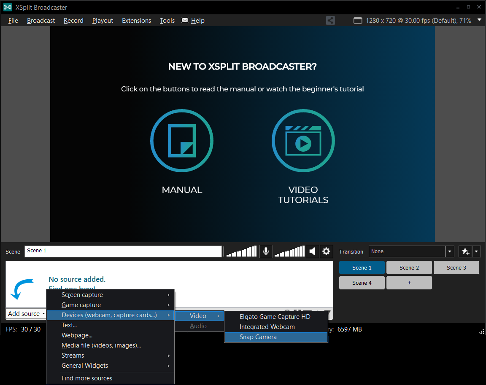Click the XSplit Broadcaster logo icon

[8, 7]
